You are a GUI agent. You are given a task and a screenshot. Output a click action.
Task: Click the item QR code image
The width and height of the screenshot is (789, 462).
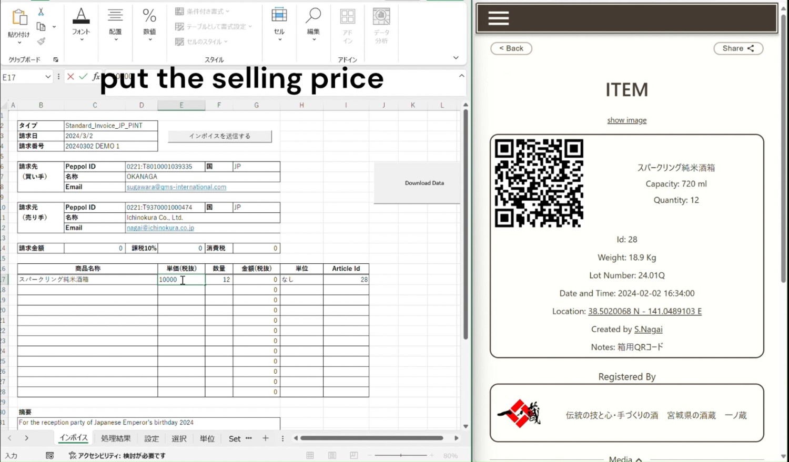tap(539, 183)
